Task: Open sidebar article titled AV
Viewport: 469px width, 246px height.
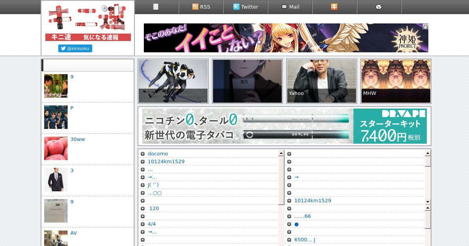Action: [73, 233]
